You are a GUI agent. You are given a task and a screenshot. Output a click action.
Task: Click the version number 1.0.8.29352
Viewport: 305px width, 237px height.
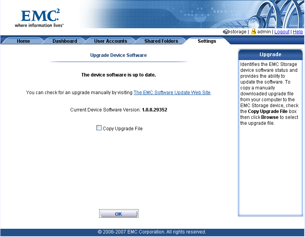click(154, 110)
